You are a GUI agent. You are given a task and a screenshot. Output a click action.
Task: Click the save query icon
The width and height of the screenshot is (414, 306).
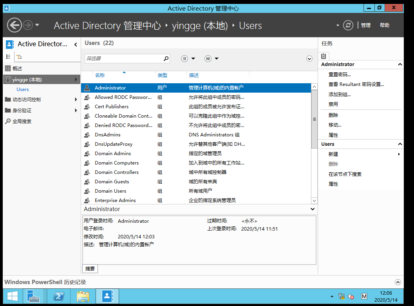(208, 59)
